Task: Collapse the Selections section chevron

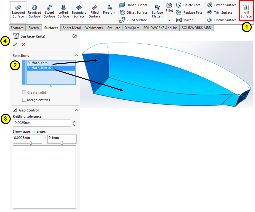Action: point(76,56)
